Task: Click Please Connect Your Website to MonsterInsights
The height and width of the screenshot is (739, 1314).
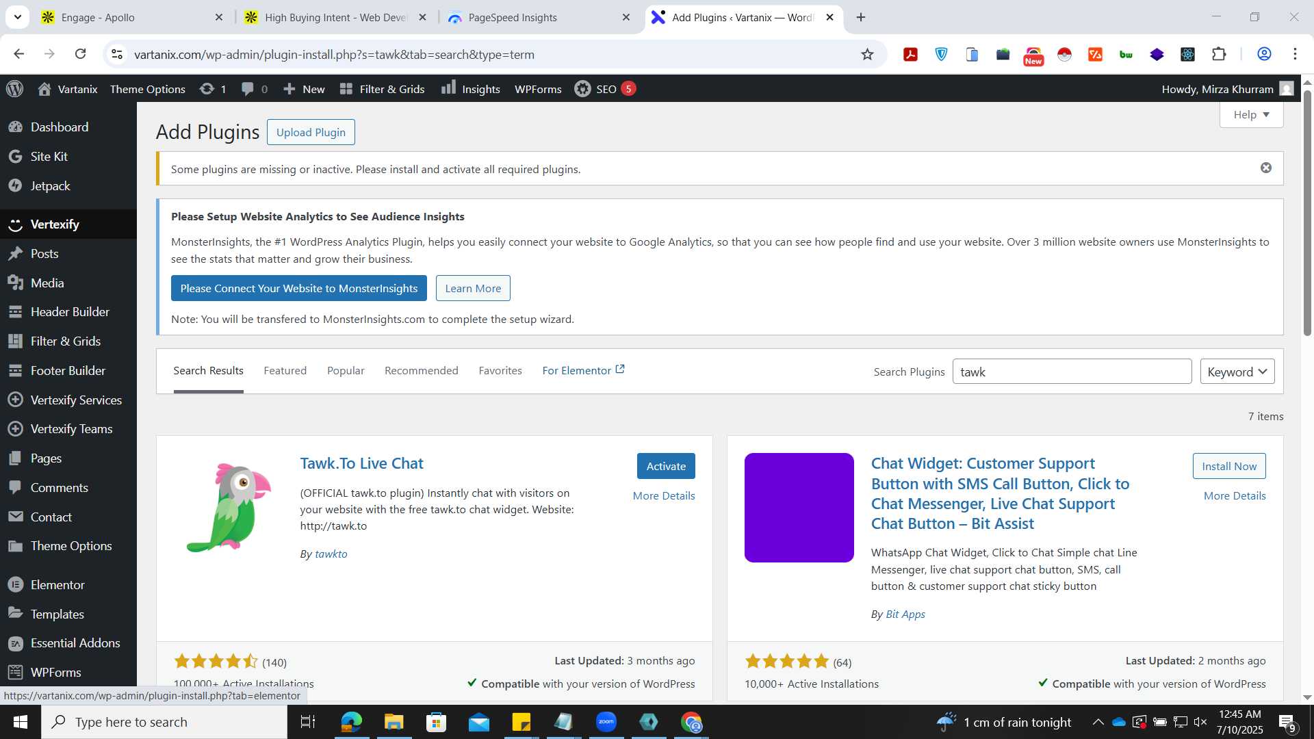Action: click(298, 288)
